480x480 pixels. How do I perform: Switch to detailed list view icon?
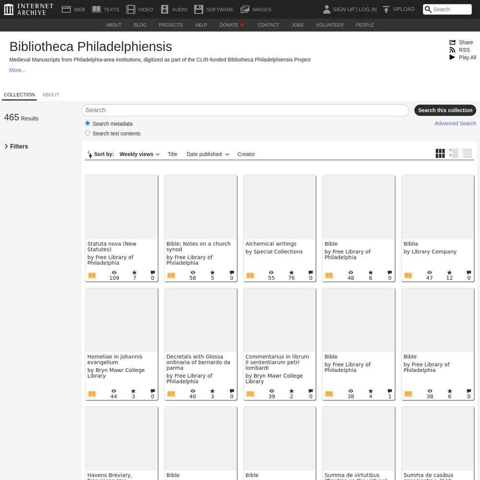coord(454,154)
